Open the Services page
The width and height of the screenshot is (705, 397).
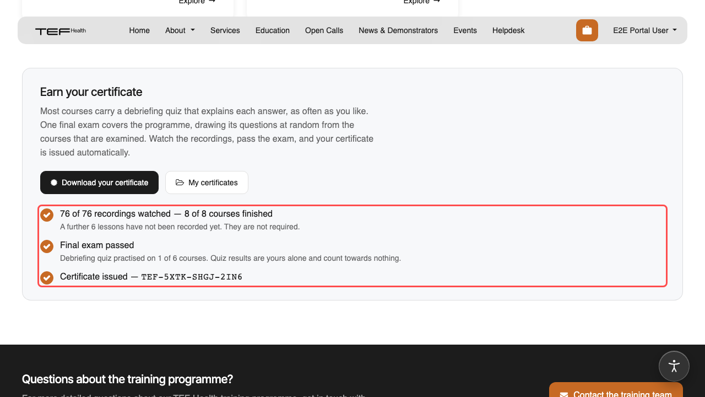(225, 30)
